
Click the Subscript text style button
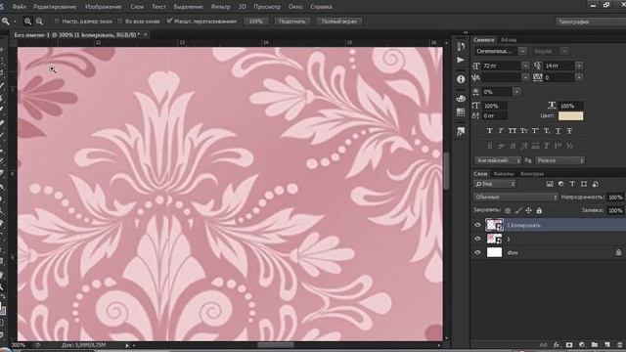[547, 130]
